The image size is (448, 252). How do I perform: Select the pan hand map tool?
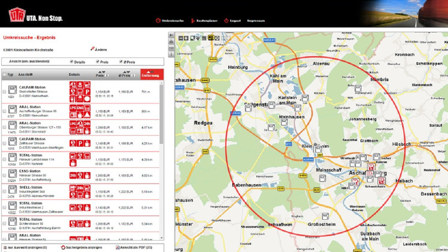click(198, 38)
